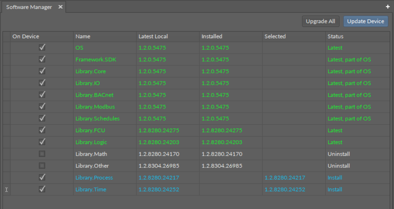Viewport: 394px width, 209px height.
Task: Tick the Library.Other On Device checkbox
Action: [x=42, y=166]
